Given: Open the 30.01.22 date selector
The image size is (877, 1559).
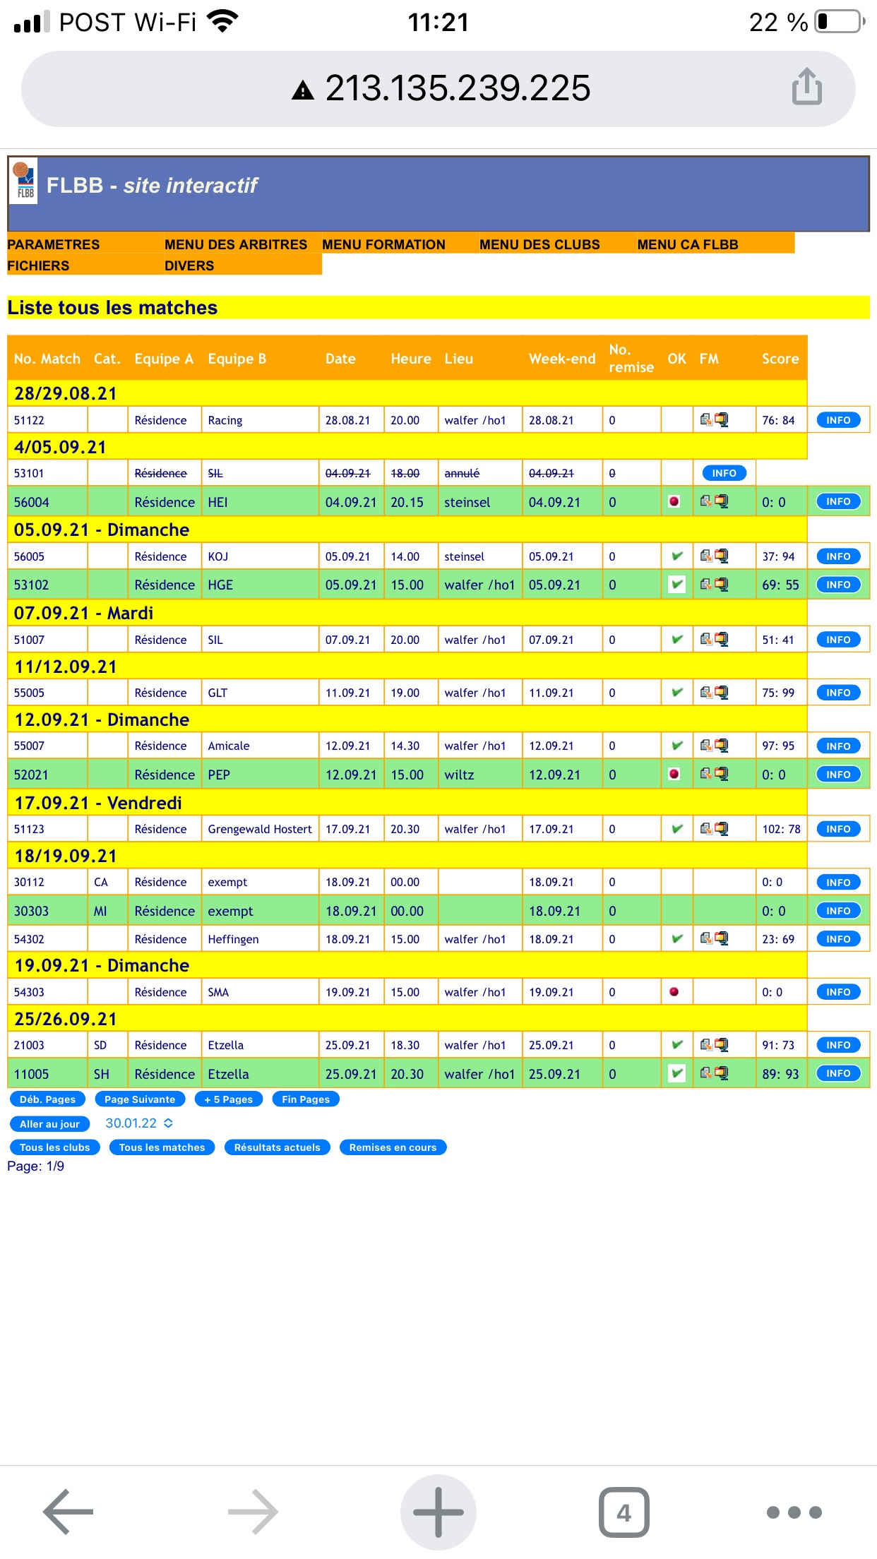Looking at the screenshot, I should coord(139,1123).
